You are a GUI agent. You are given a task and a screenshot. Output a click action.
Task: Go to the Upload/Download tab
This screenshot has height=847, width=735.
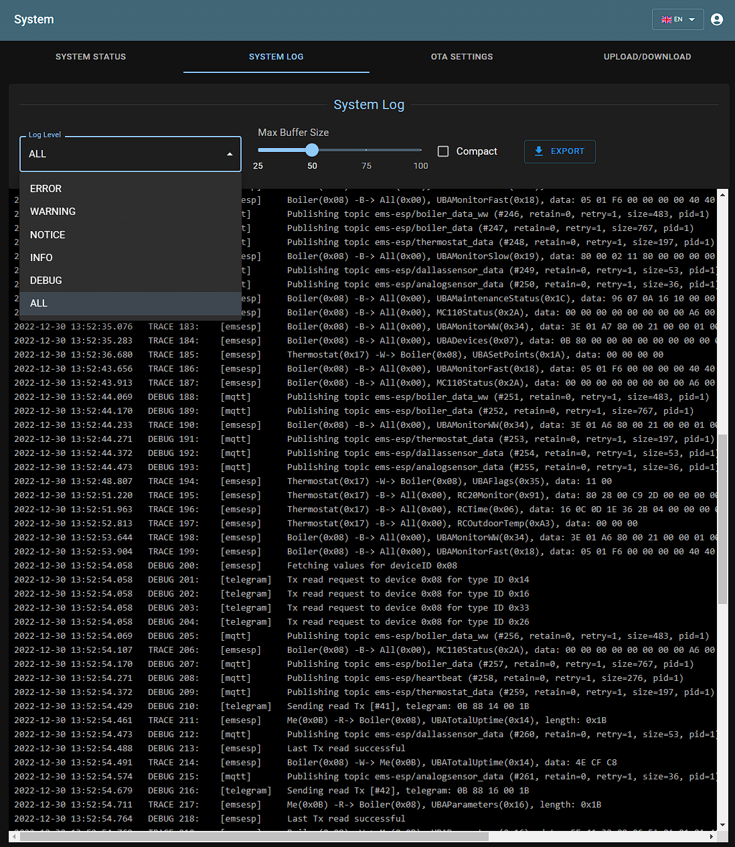pos(647,57)
